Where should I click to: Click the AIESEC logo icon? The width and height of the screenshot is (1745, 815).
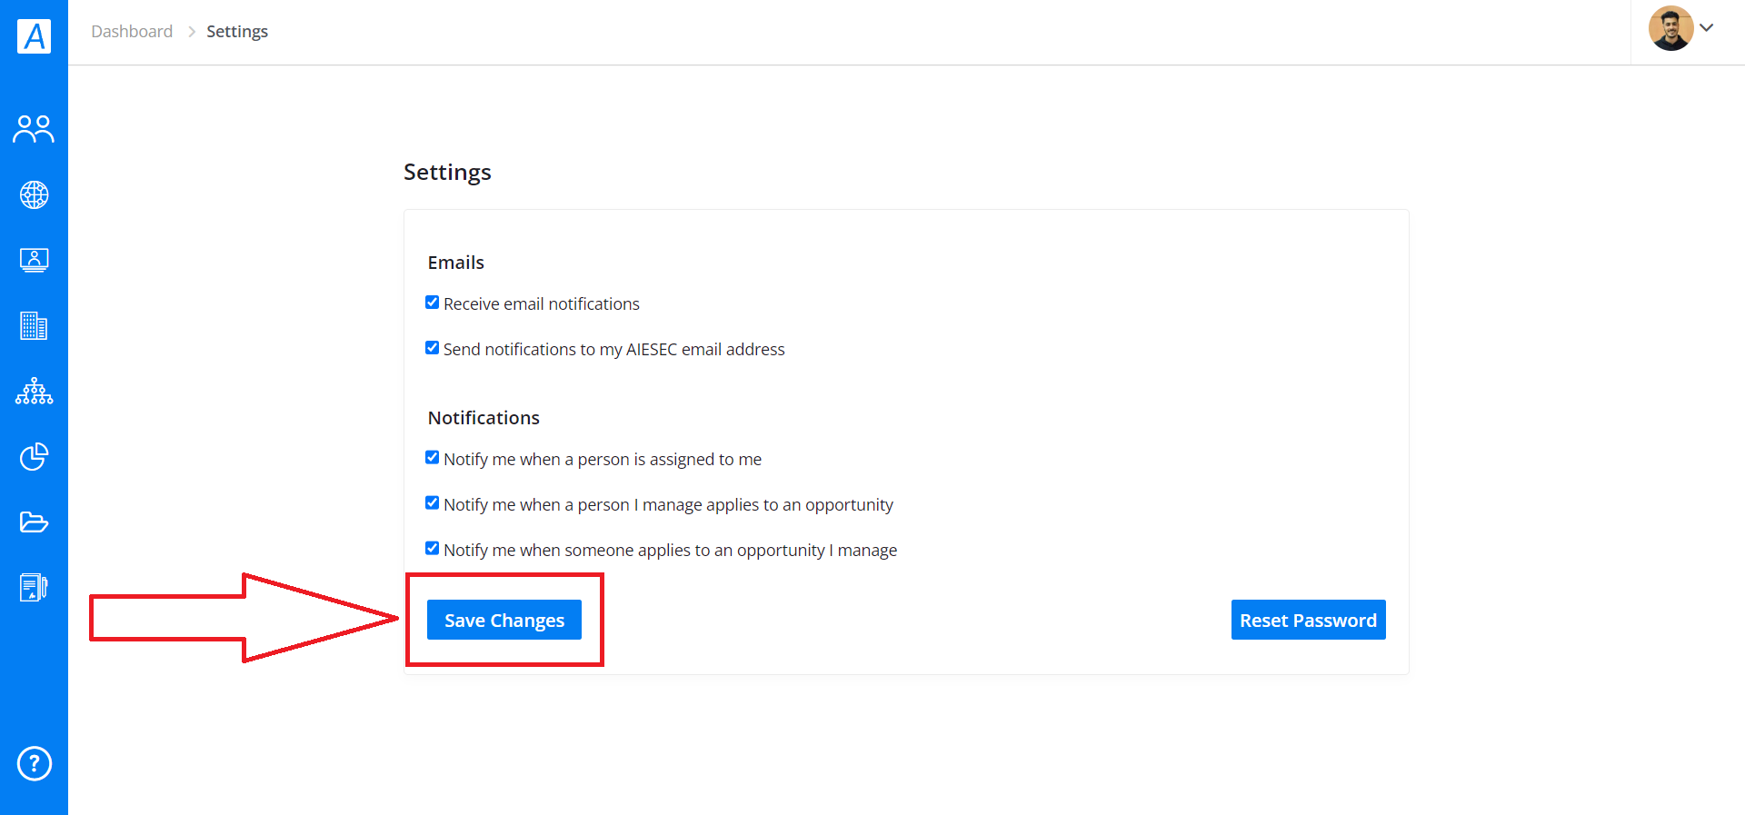34,36
